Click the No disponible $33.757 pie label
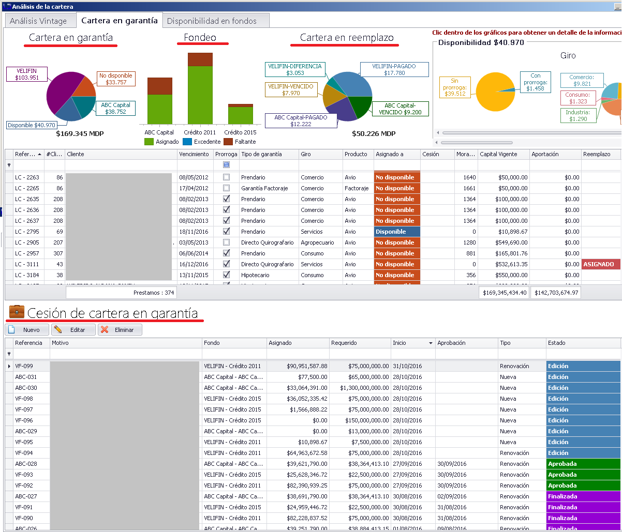622x532 pixels. [116, 79]
